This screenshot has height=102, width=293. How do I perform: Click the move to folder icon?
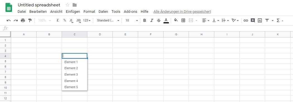[x=75, y=5]
